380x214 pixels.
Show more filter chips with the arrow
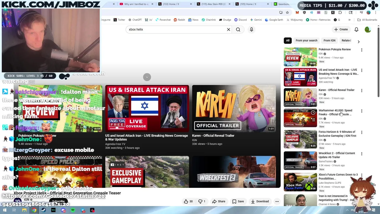tap(358, 42)
